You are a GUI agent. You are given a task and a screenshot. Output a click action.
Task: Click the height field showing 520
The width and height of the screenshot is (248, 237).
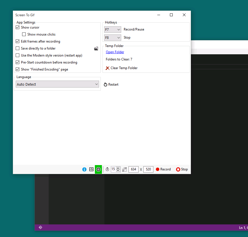pos(148,169)
